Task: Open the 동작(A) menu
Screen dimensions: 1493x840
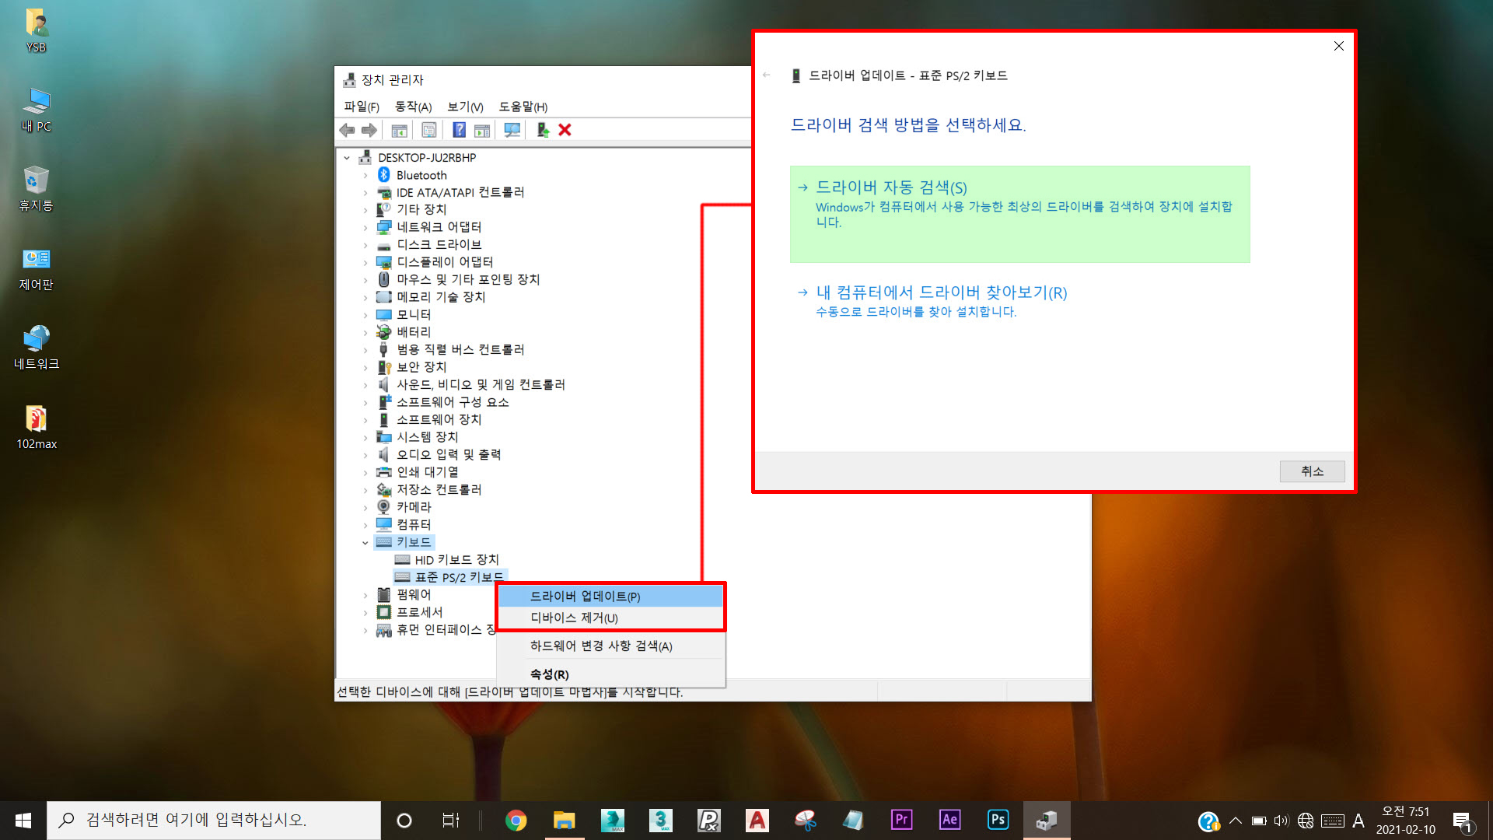Action: coord(413,107)
